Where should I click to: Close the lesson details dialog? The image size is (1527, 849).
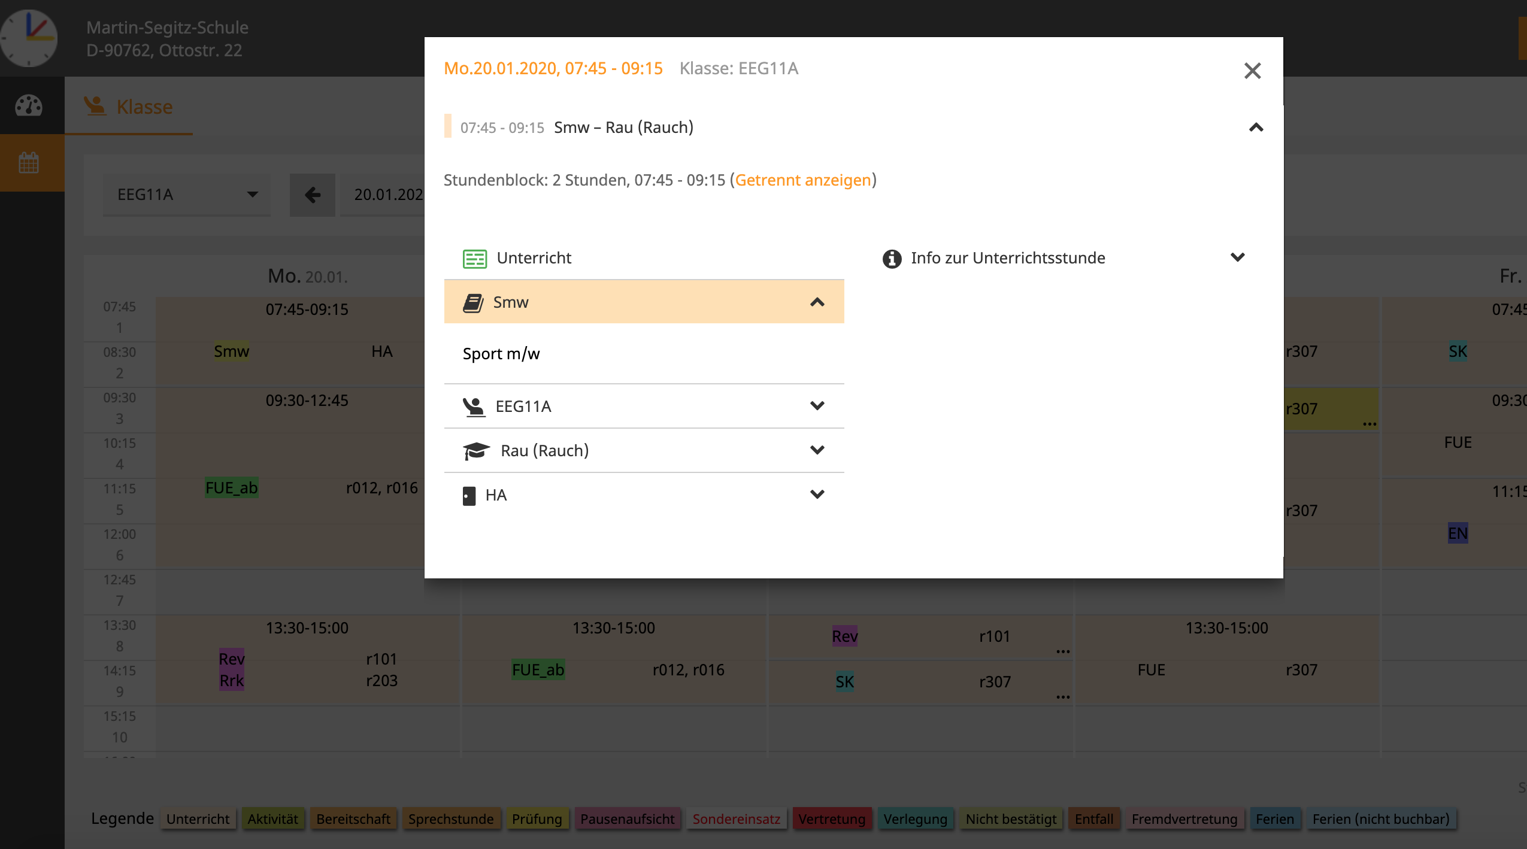click(1252, 71)
